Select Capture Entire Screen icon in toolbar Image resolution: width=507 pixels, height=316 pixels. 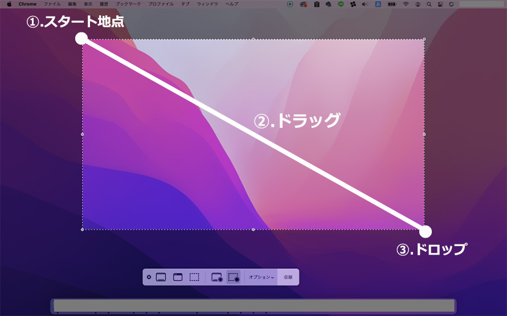coord(161,277)
